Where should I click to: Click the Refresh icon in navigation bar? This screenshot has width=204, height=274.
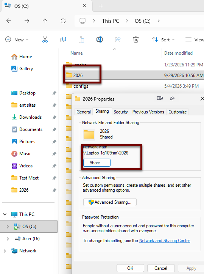point(63,21)
